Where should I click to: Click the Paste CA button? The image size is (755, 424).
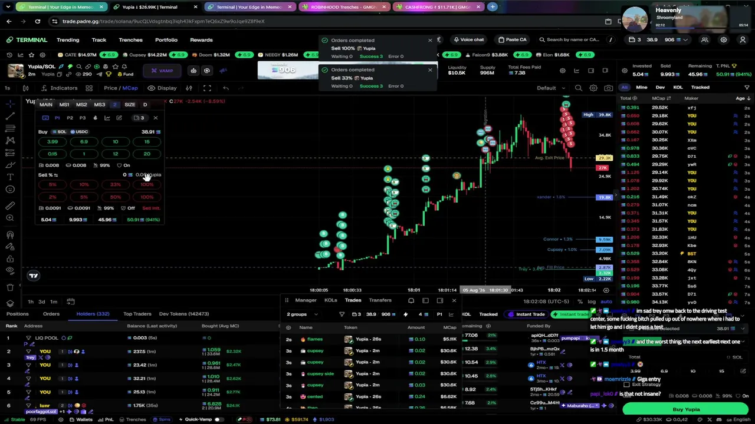click(x=512, y=40)
